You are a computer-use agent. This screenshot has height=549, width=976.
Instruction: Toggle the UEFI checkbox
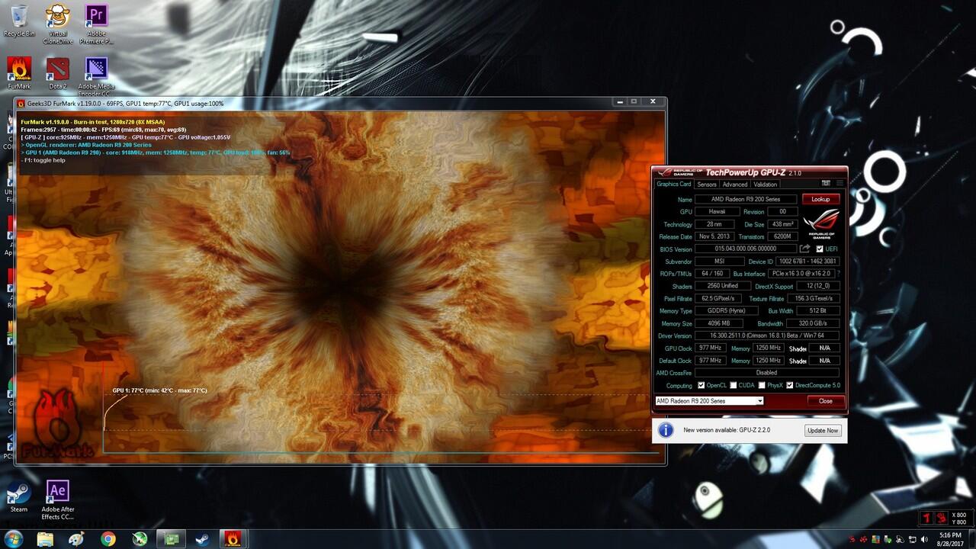(820, 249)
